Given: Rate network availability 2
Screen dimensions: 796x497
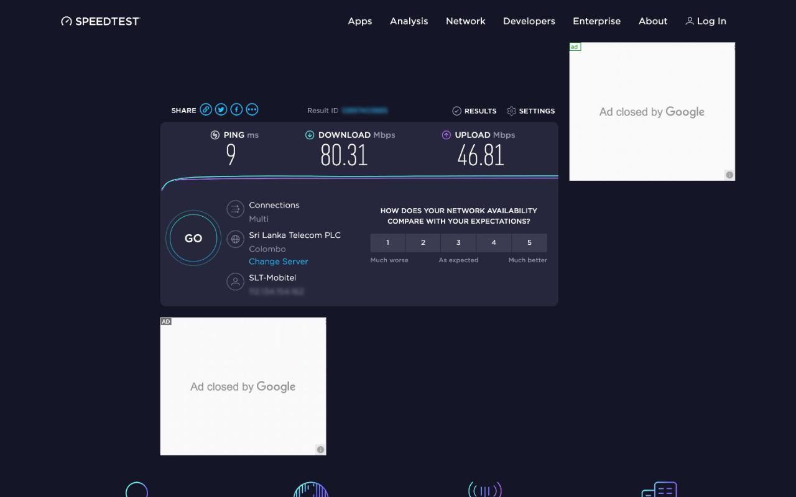Looking at the screenshot, I should 423,242.
